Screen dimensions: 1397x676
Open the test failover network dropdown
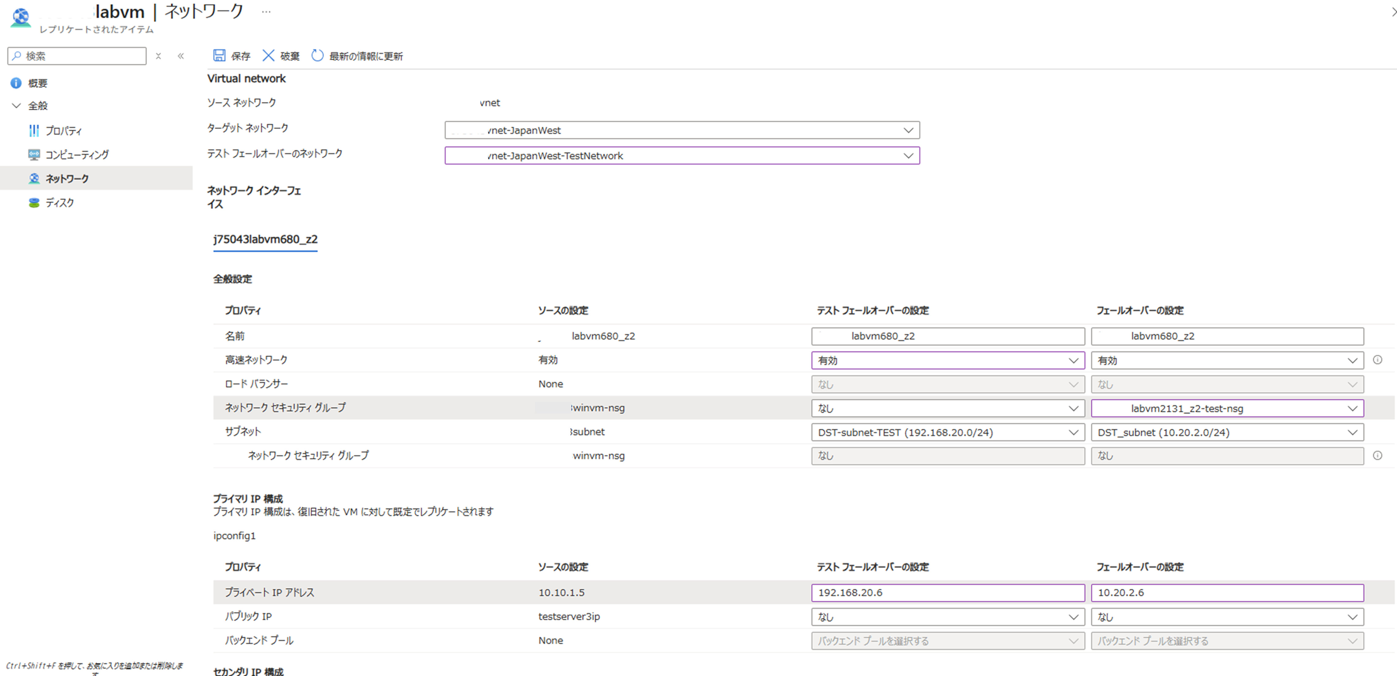682,156
